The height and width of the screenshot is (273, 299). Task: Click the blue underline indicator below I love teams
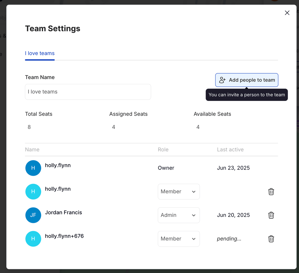pyautogui.click(x=40, y=60)
